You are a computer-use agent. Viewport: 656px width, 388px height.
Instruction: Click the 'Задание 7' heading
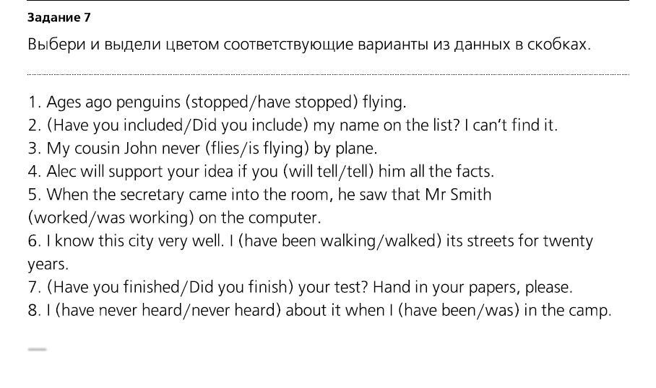pos(59,17)
